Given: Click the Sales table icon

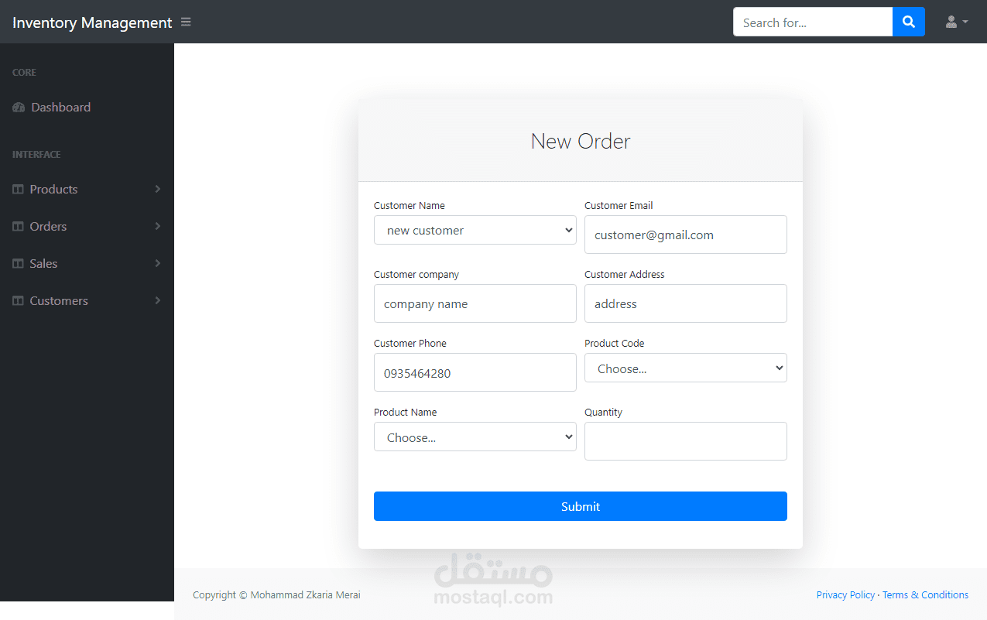Looking at the screenshot, I should pyautogui.click(x=18, y=264).
